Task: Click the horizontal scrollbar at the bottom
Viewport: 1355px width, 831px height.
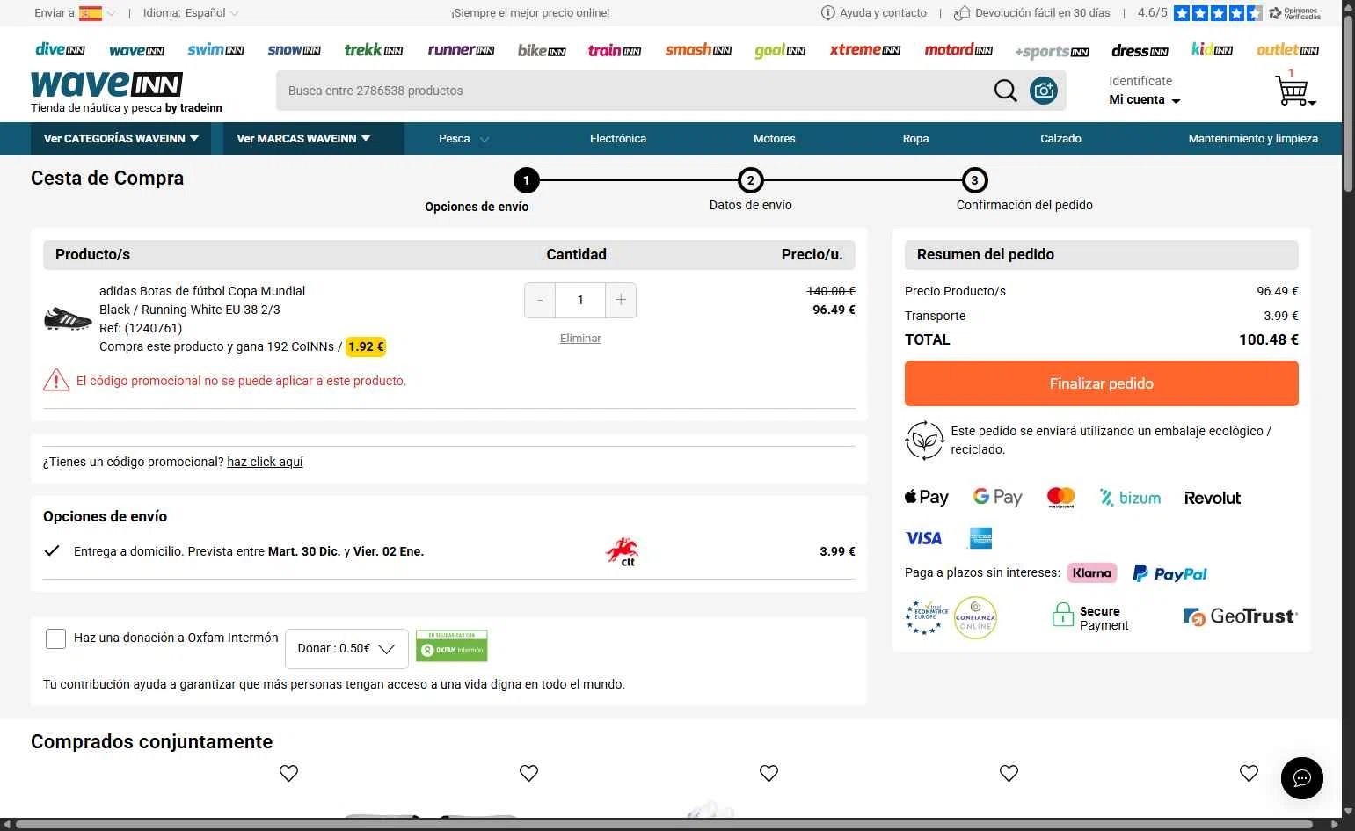Action: point(664,825)
